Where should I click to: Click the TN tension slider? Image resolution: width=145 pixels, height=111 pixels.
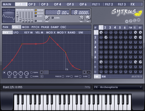20,19
